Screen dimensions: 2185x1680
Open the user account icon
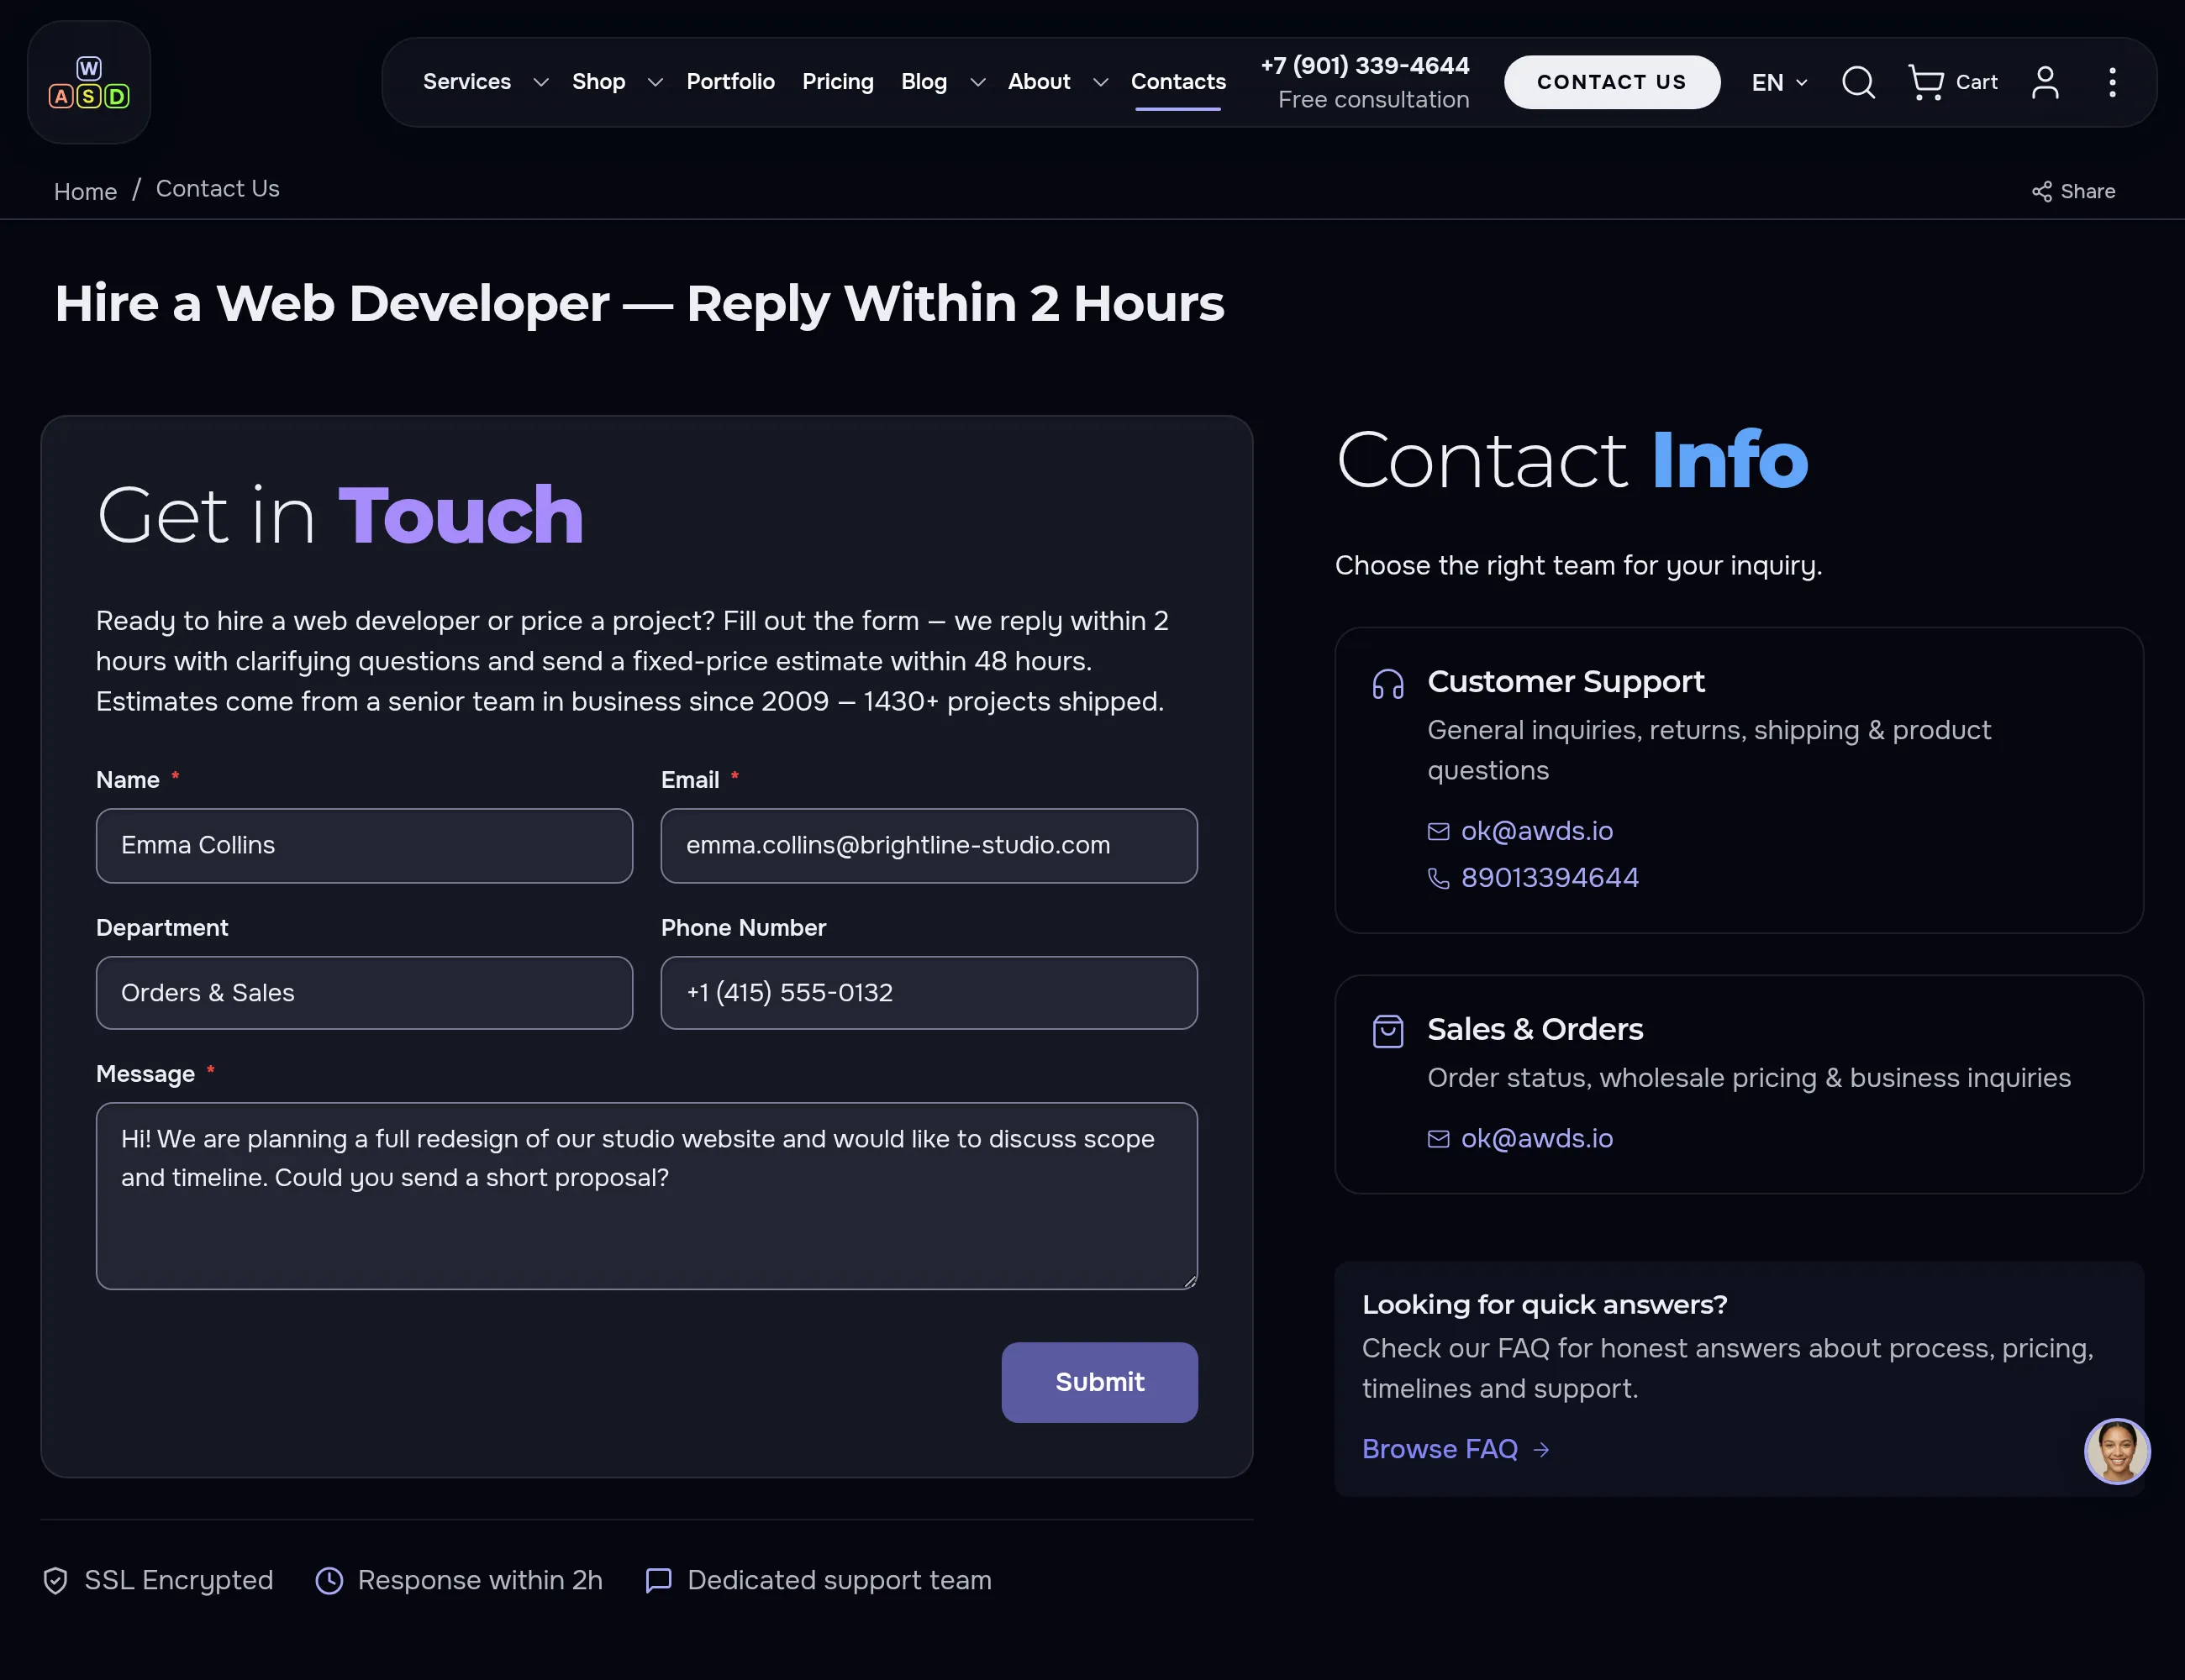2045,82
